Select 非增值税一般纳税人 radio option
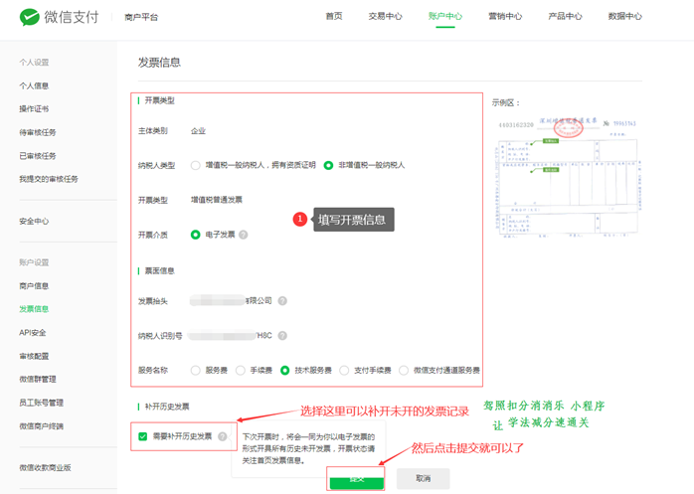Image resolution: width=694 pixels, height=494 pixels. click(x=328, y=165)
